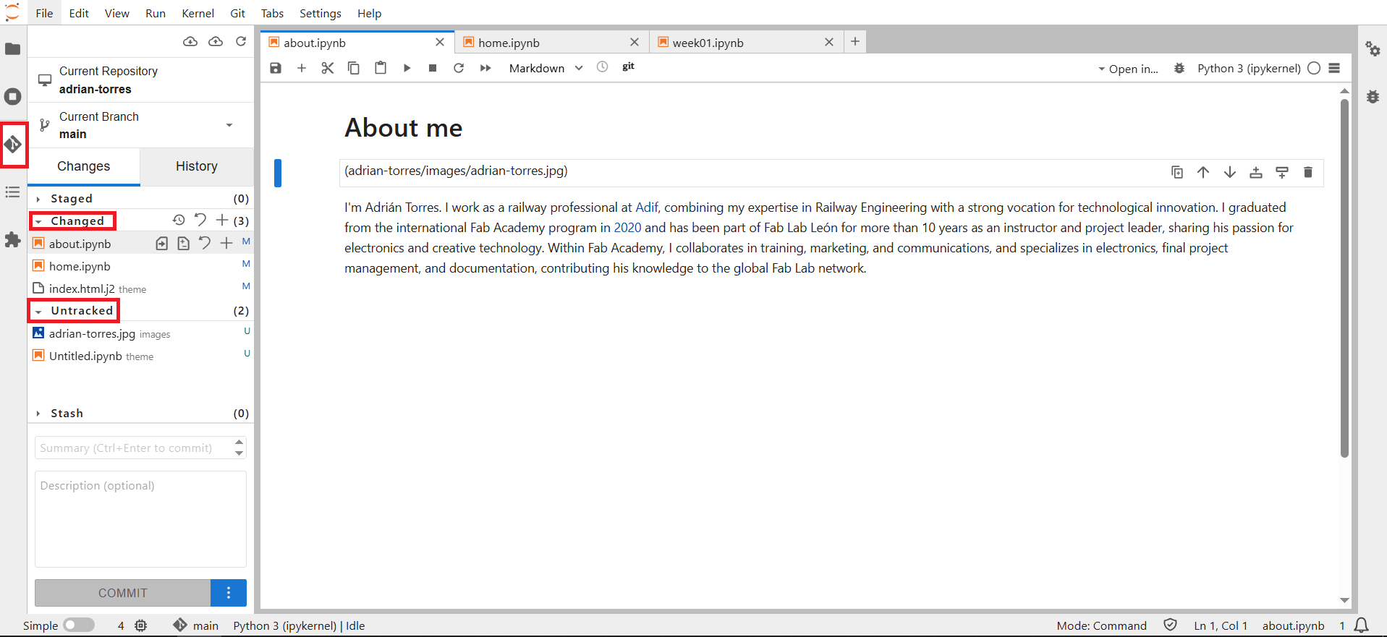Viewport: 1387px width, 637px height.
Task: Collapse the Changed files section
Action: (39, 221)
